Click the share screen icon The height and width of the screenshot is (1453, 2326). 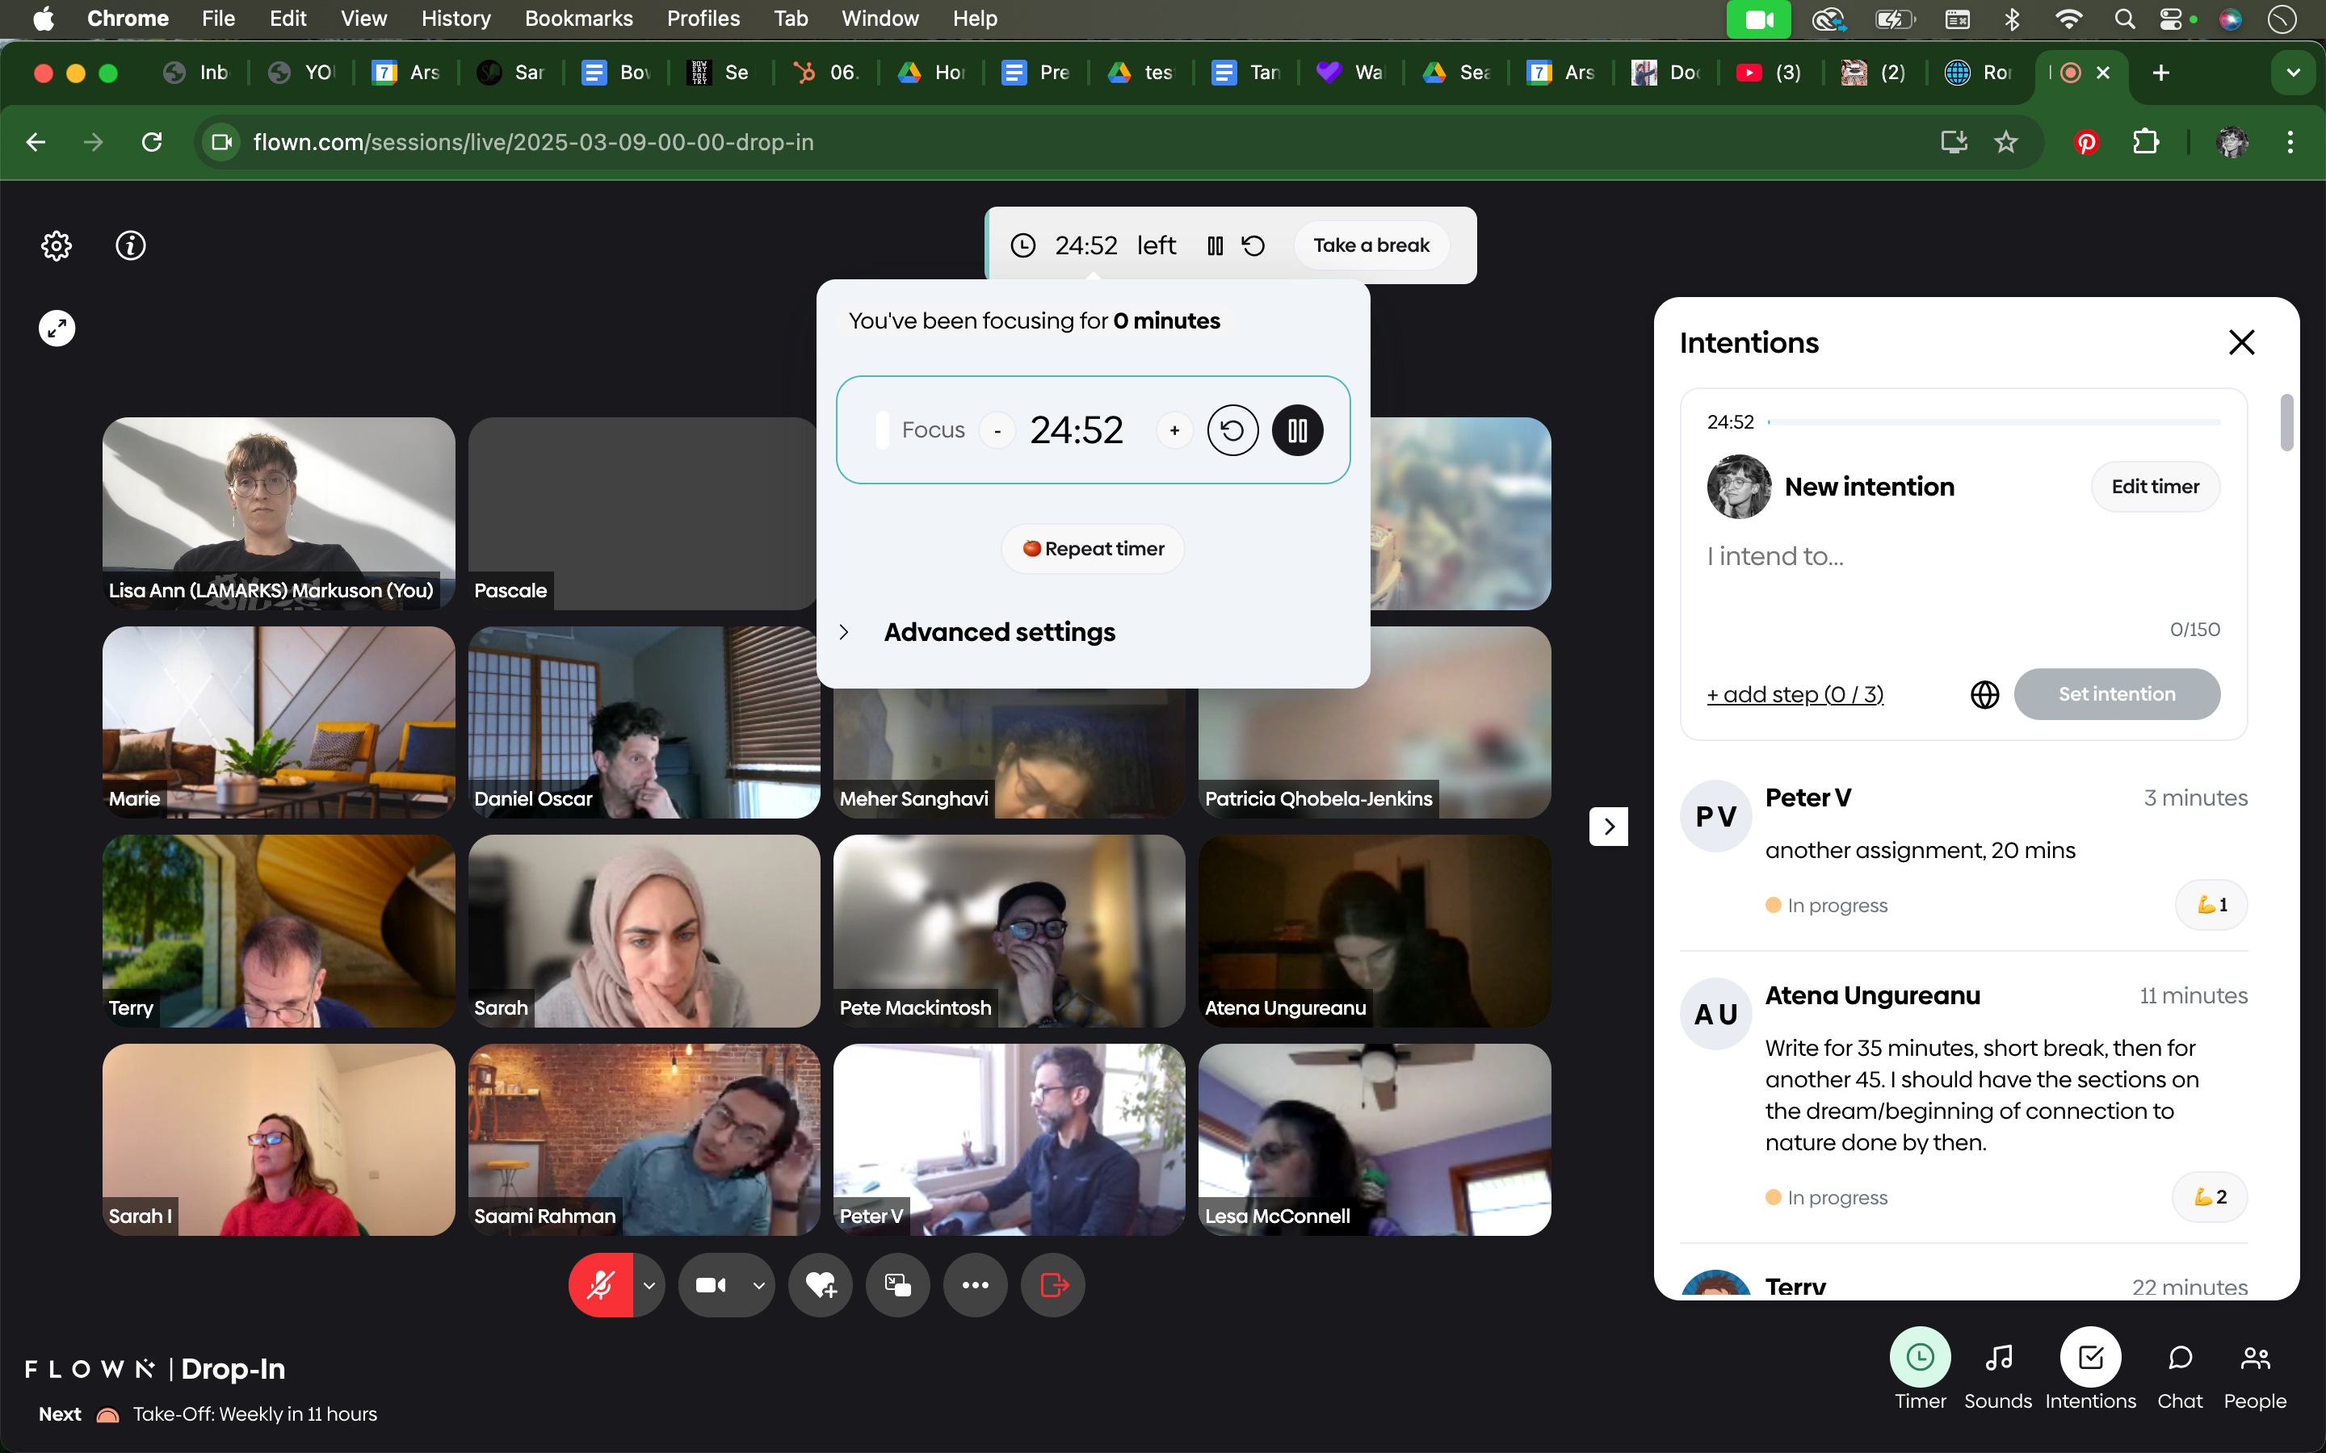(898, 1285)
